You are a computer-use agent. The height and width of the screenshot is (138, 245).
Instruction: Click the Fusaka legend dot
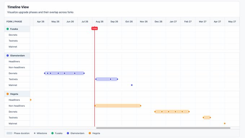point(52,133)
